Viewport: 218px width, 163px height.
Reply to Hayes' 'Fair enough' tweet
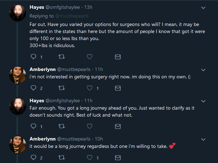click(x=33, y=126)
